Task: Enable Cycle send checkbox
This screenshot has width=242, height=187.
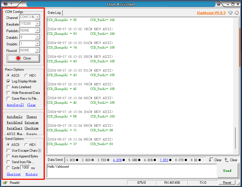Action: coord(8,168)
